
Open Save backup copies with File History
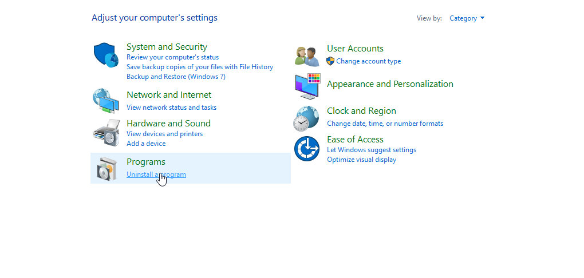pyautogui.click(x=200, y=67)
